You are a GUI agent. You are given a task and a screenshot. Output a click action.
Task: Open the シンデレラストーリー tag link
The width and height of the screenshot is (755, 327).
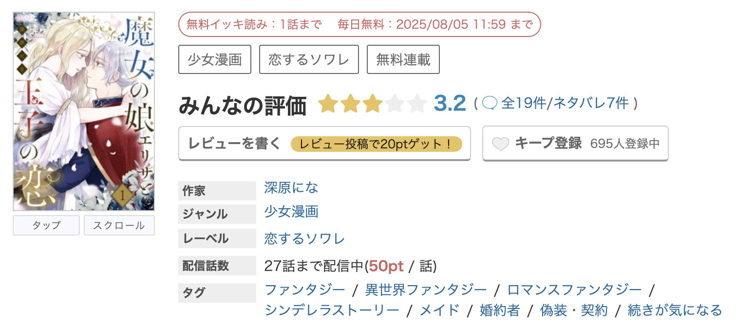(x=332, y=310)
